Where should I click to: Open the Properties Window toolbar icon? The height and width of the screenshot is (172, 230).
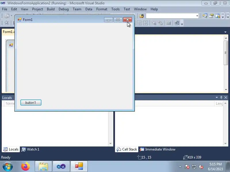coord(211,16)
